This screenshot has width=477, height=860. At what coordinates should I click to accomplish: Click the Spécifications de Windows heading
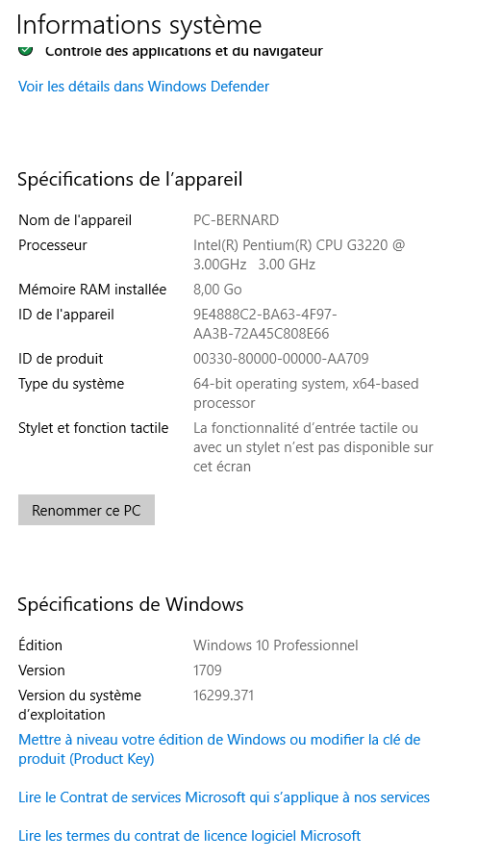point(131,604)
